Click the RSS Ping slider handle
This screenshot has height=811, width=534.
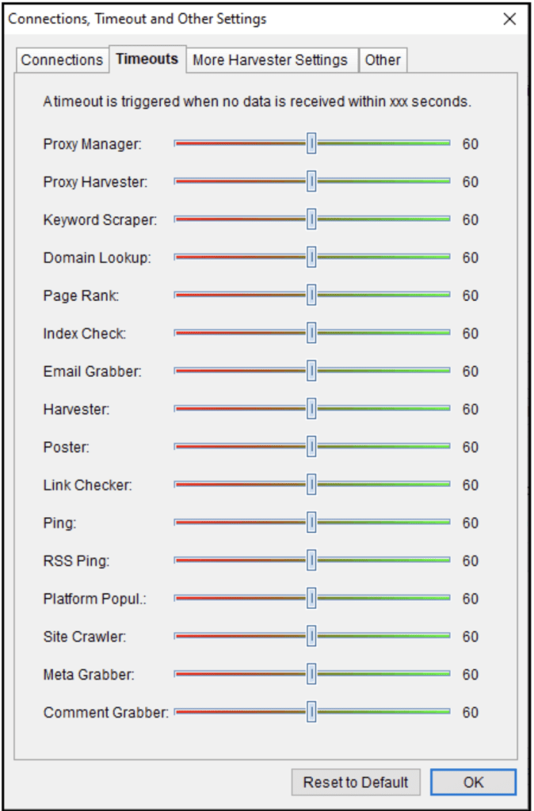[x=311, y=560]
